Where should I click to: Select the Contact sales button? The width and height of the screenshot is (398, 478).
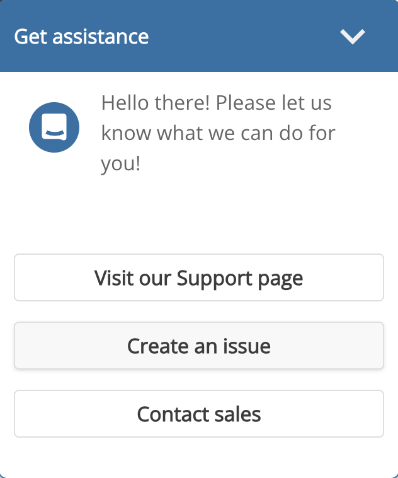tap(199, 414)
